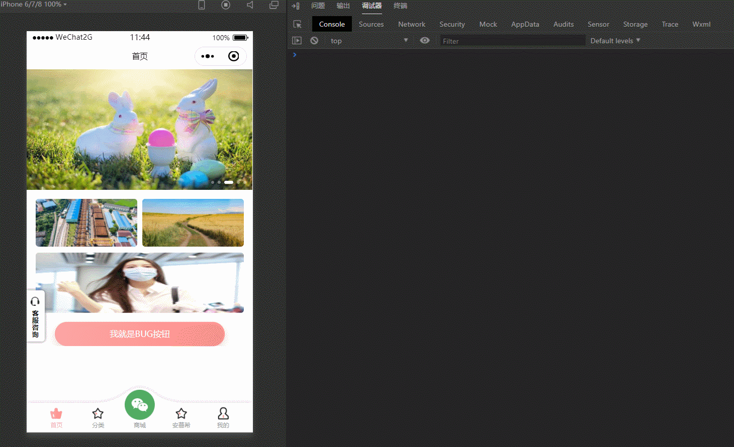Click the element inspector arrow icon
The width and height of the screenshot is (734, 447).
point(297,24)
